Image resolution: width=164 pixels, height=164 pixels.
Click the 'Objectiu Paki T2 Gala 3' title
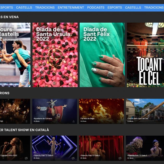tap(90, 155)
